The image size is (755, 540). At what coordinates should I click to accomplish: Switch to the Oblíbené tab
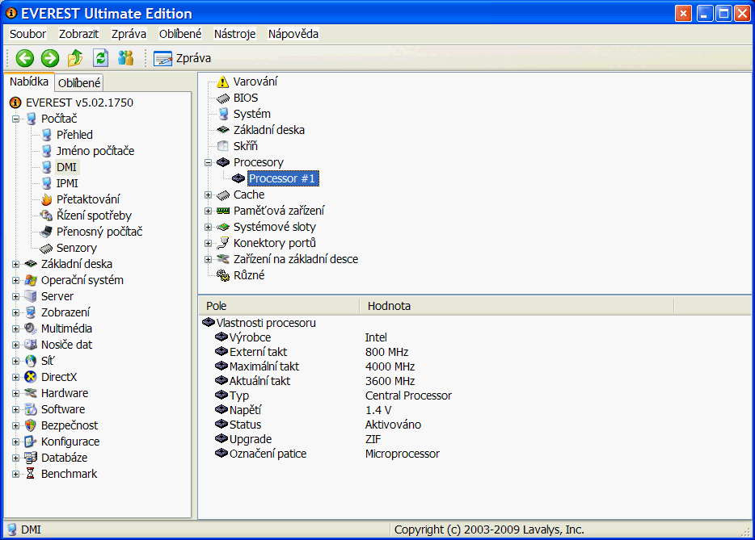(x=79, y=83)
